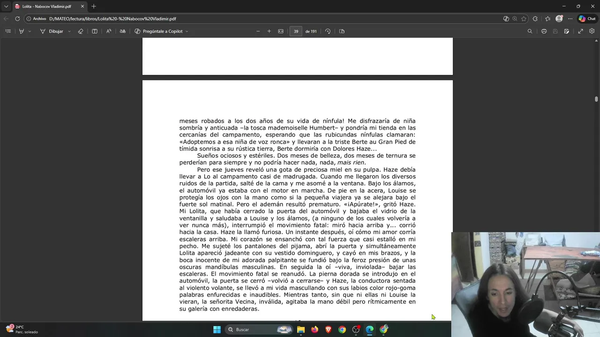Viewport: 600px width, 337px height.
Task: Select the highlight tool
Action: (x=22, y=31)
